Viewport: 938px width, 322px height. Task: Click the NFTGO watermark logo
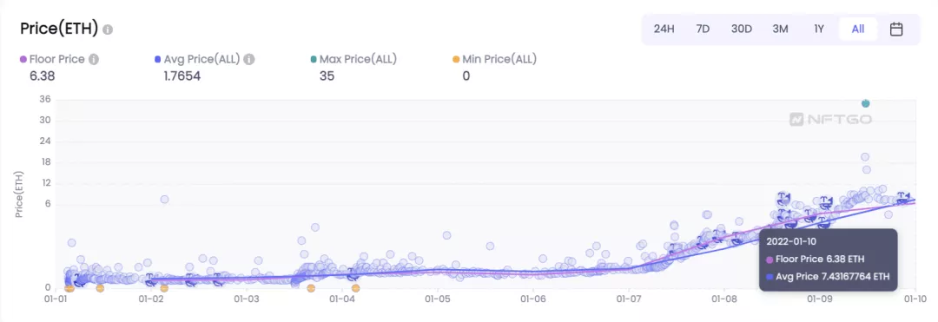click(x=830, y=120)
